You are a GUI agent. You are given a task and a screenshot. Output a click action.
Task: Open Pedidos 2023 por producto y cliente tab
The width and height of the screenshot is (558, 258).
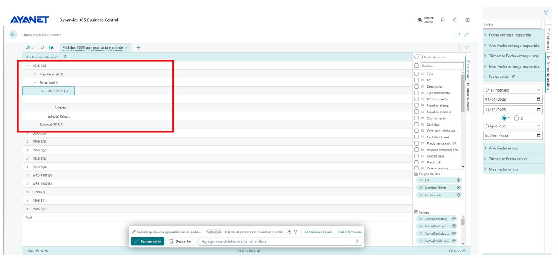click(94, 48)
